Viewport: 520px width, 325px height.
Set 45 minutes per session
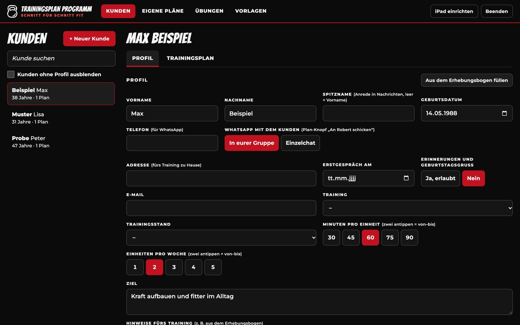(351, 238)
